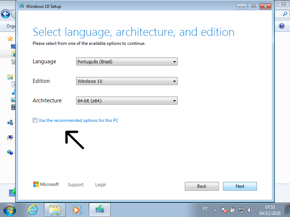Launch Internet Explorer from the taskbar
This screenshot has height=217, width=290.
coord(32,210)
